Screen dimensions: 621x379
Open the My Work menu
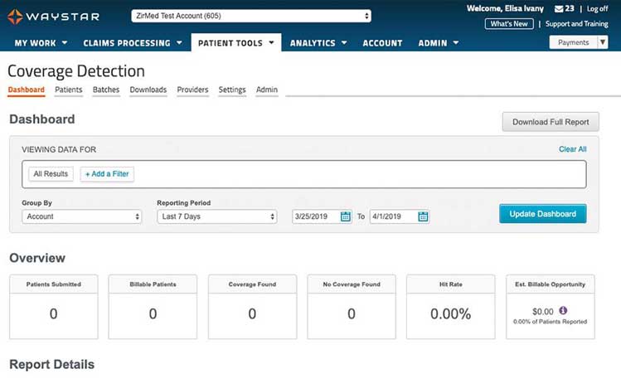click(x=40, y=43)
